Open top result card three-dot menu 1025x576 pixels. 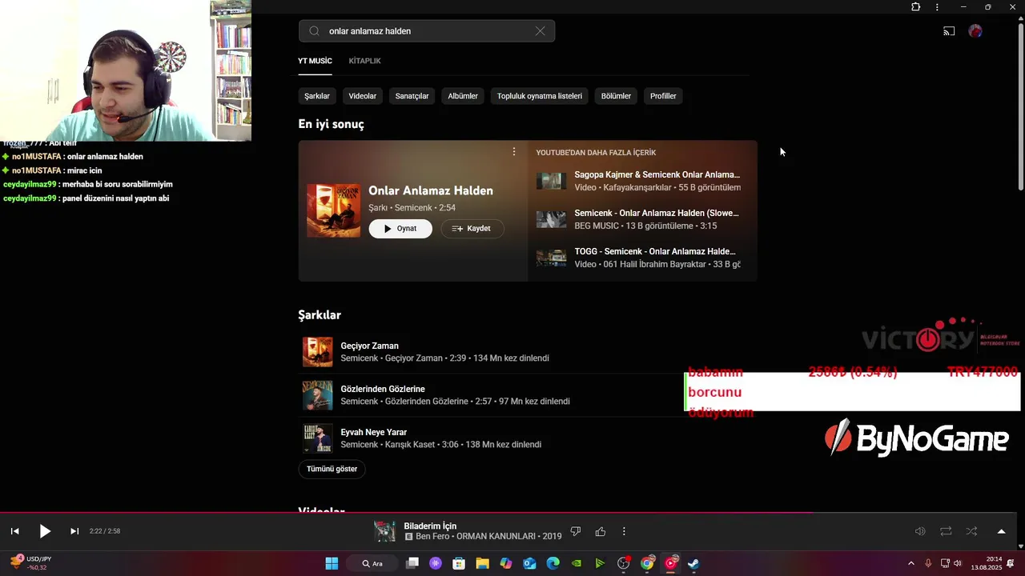pos(514,152)
